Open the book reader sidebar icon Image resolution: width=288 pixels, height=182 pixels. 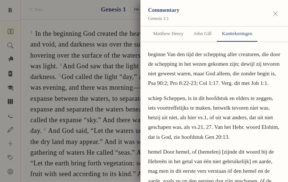coord(10,31)
